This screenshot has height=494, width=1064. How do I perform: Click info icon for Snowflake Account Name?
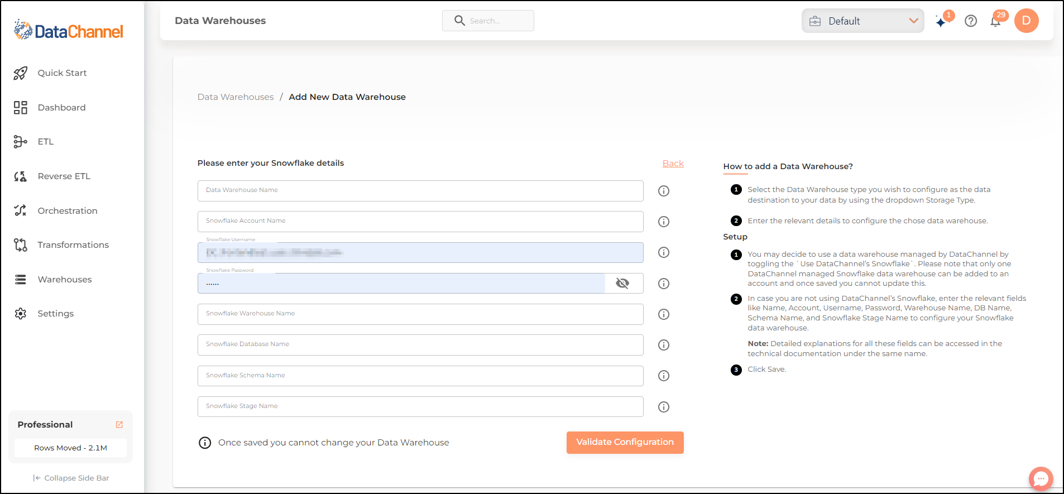[664, 222]
